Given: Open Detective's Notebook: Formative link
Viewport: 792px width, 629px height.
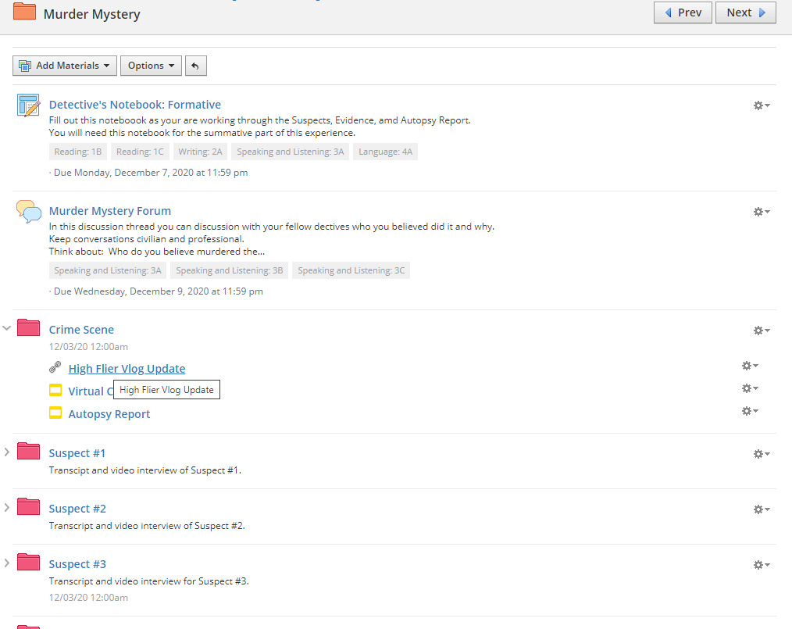Looking at the screenshot, I should tap(135, 105).
